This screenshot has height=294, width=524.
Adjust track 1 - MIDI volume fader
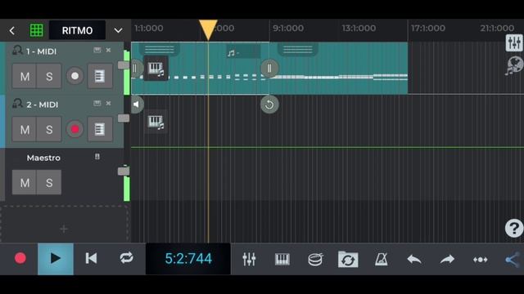124,65
